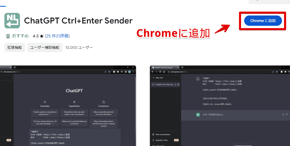Viewport: 290px width, 146px height.
Task: Select the 拡張機能 category chip
Action: [15, 47]
